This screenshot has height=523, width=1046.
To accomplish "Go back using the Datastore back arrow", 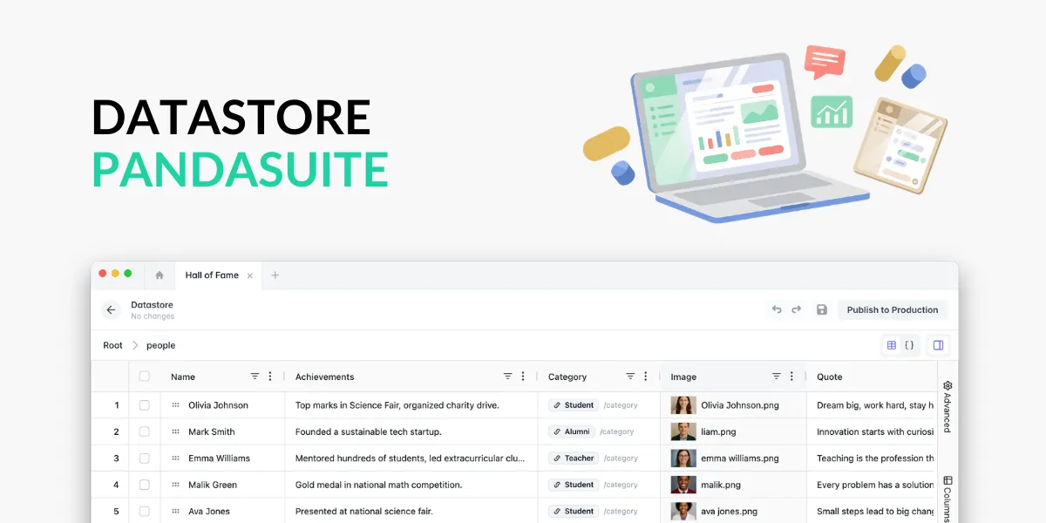I will click(x=110, y=309).
